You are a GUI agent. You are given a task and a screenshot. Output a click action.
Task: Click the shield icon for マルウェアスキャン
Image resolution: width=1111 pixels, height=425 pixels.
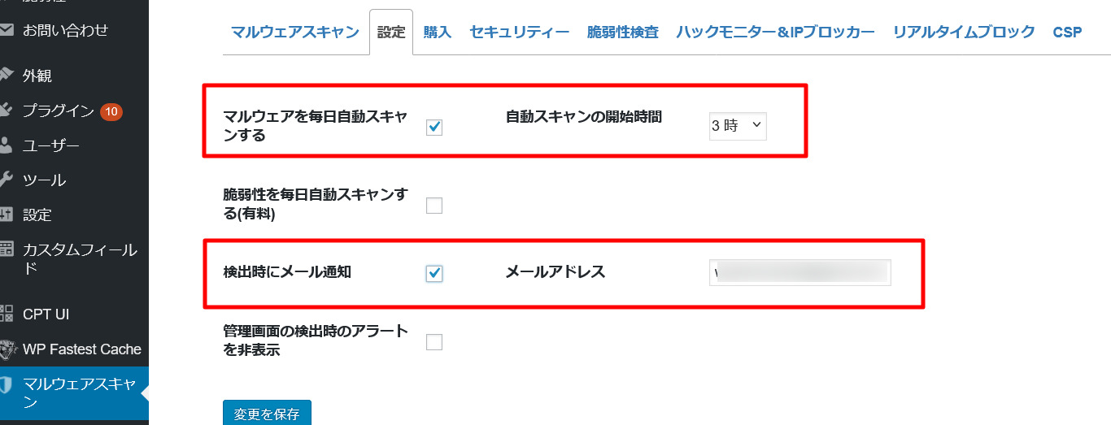tap(7, 384)
